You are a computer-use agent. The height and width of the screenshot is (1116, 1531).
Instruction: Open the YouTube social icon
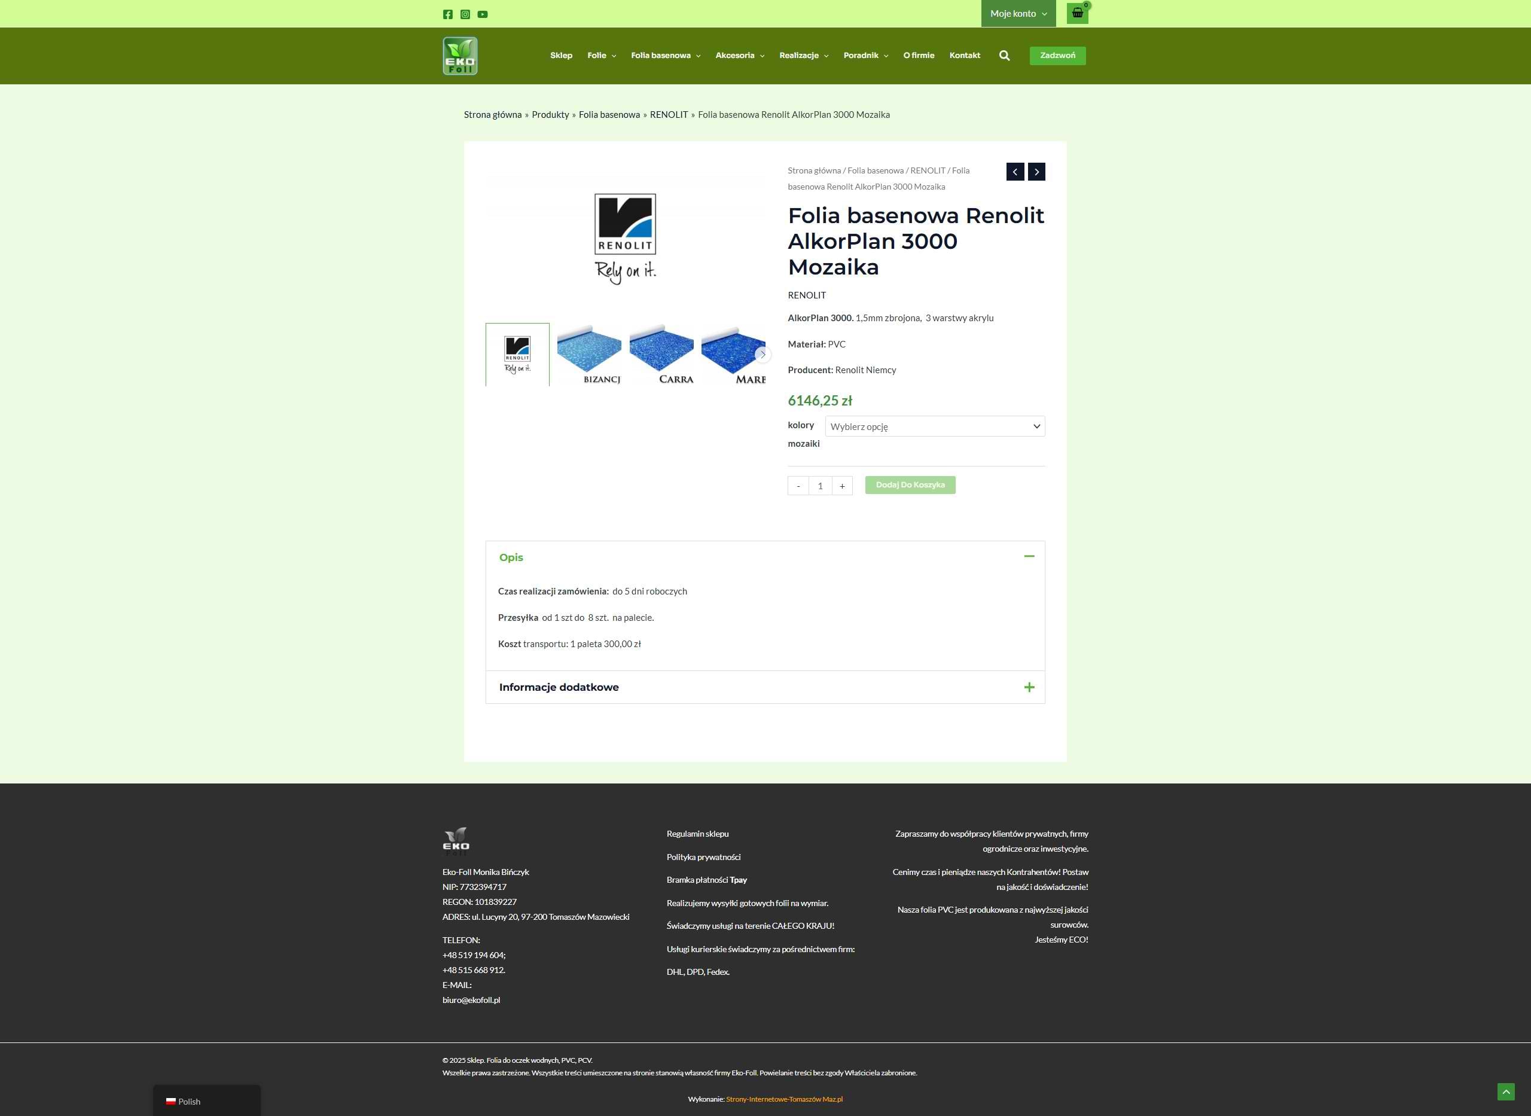coord(482,14)
